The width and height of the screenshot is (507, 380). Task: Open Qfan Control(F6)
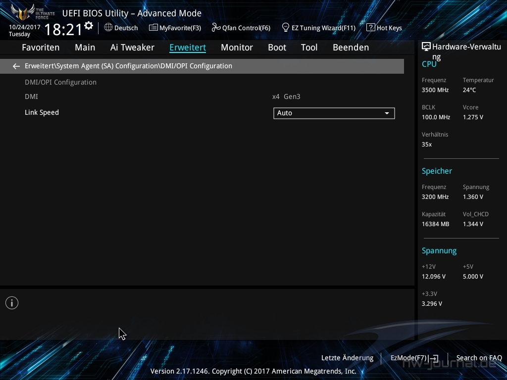point(241,28)
